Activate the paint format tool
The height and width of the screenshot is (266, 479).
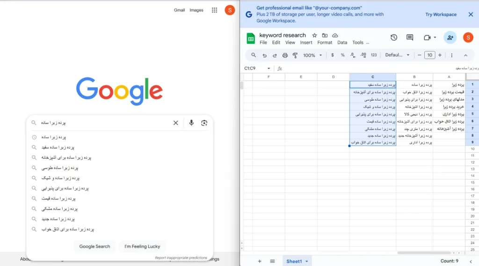click(295, 55)
